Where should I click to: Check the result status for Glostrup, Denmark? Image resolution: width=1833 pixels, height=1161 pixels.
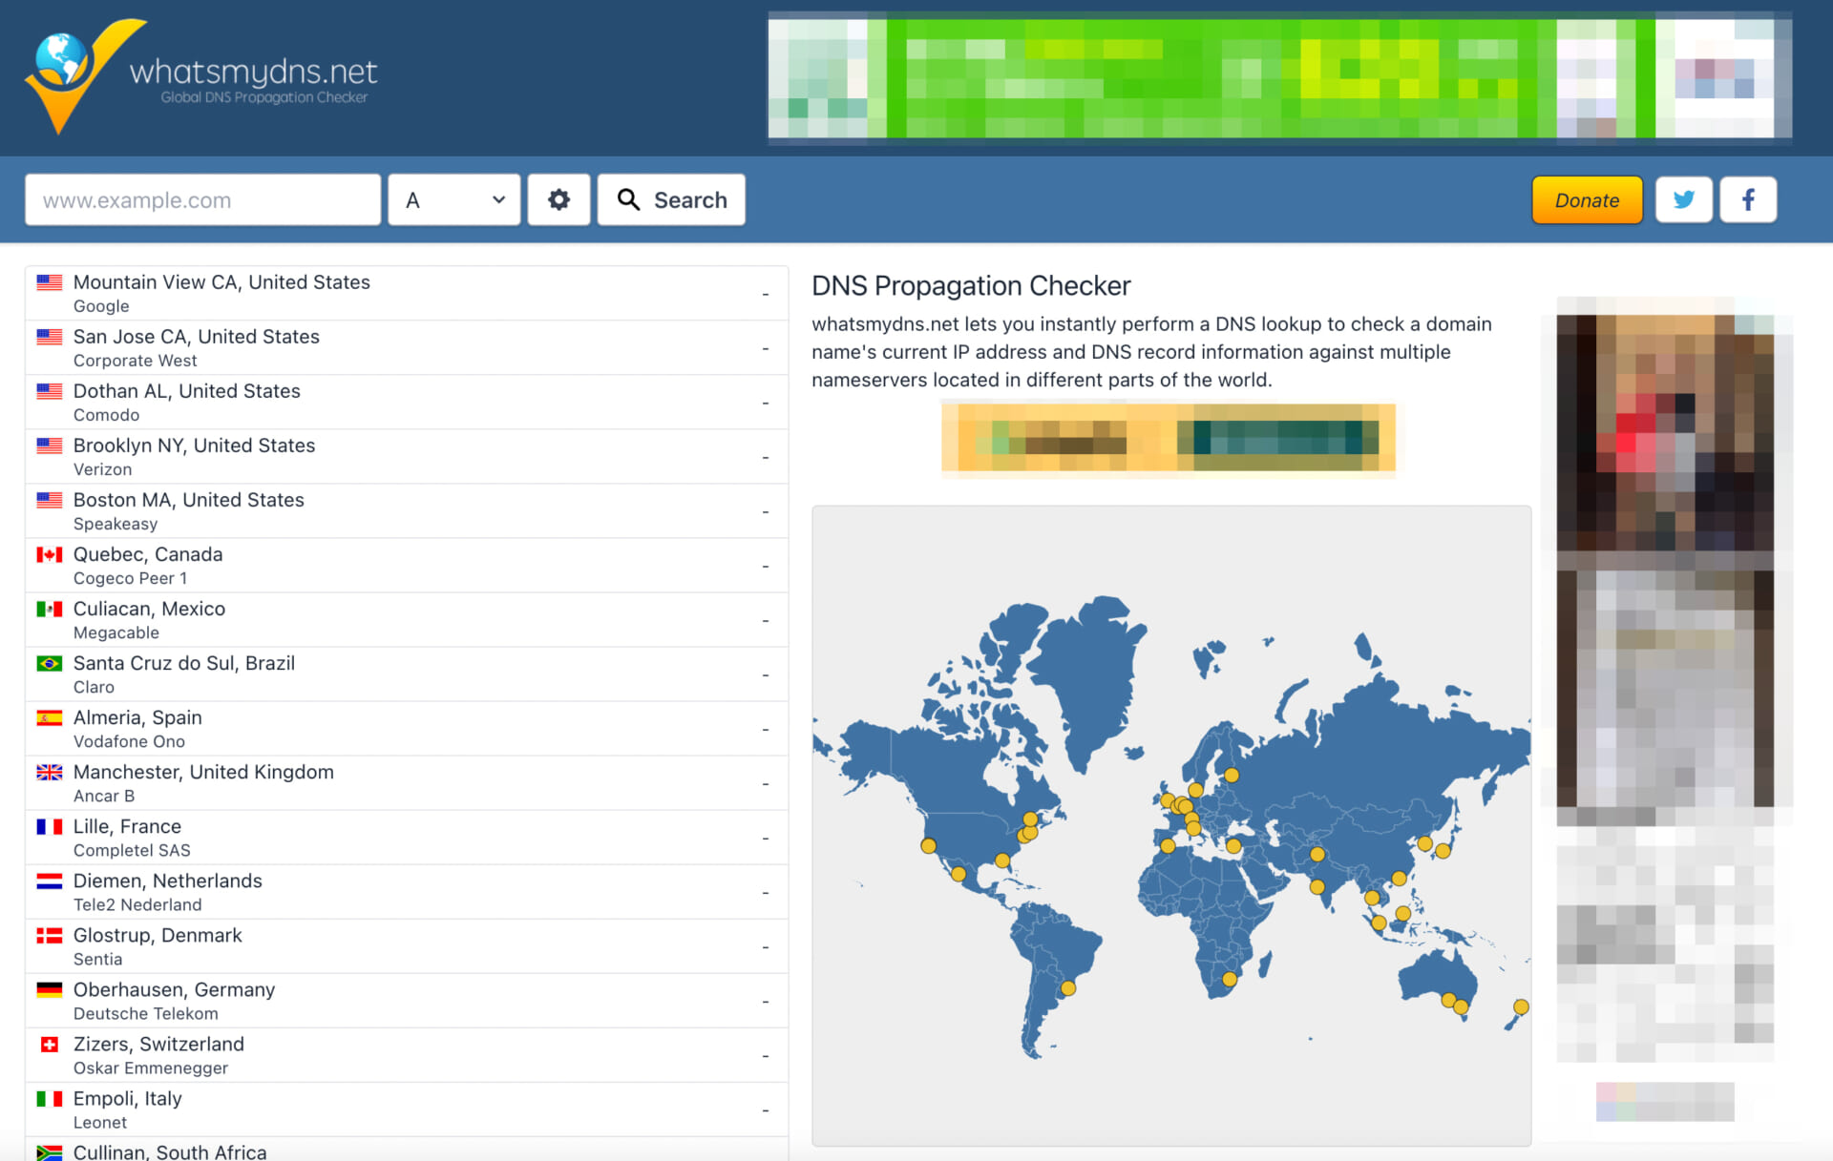tap(765, 945)
